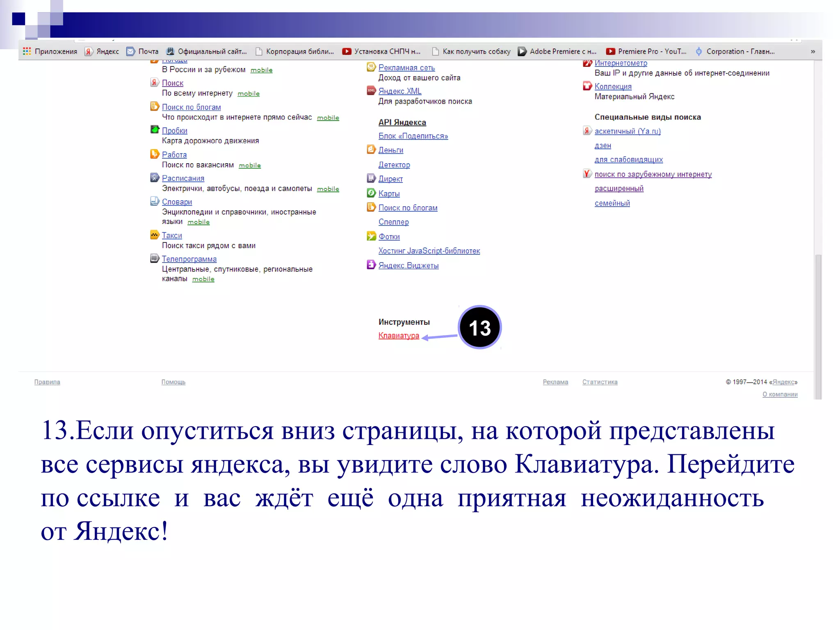Click the Яндекс bookmark icon

(x=88, y=51)
